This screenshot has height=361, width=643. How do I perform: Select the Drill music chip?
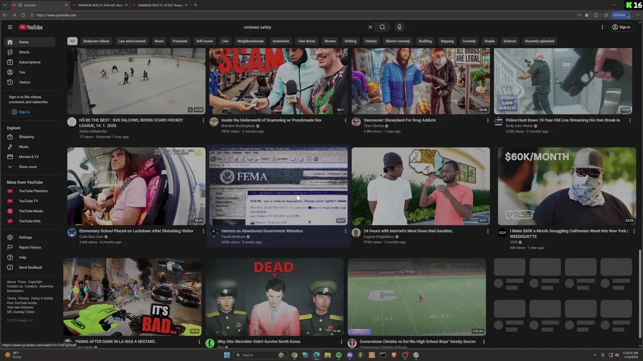point(204,41)
